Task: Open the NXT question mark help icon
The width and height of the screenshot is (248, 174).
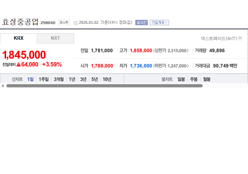Action: (x=240, y=38)
